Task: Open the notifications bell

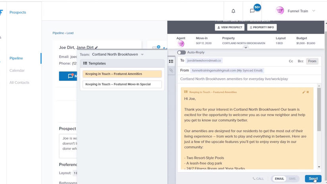Action: pos(233,11)
